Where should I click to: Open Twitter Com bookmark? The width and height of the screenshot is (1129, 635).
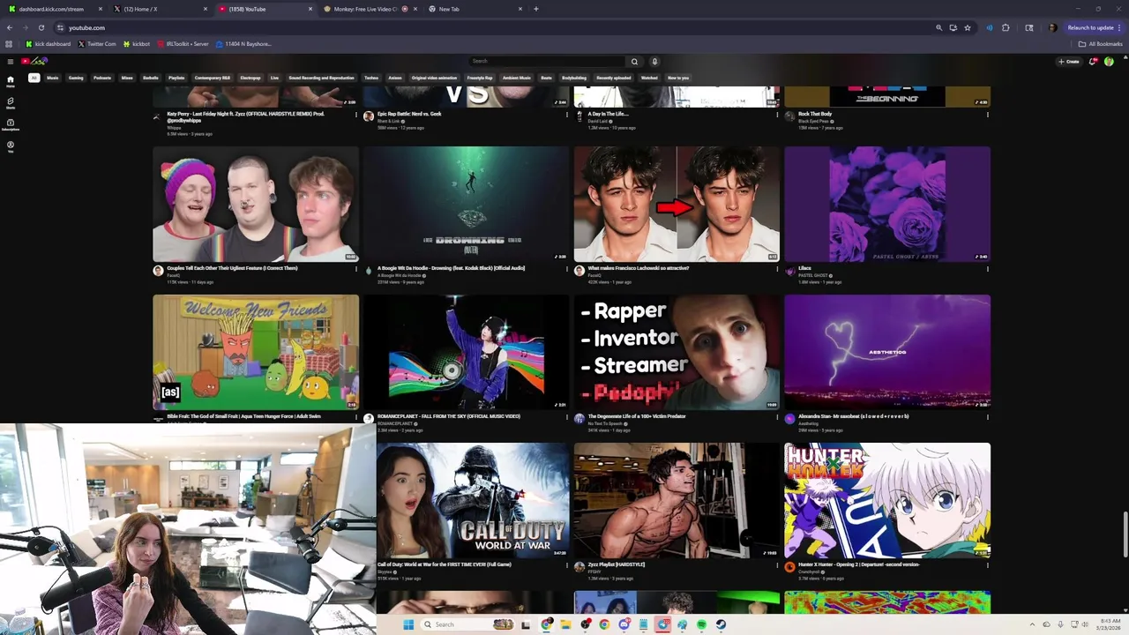click(97, 43)
